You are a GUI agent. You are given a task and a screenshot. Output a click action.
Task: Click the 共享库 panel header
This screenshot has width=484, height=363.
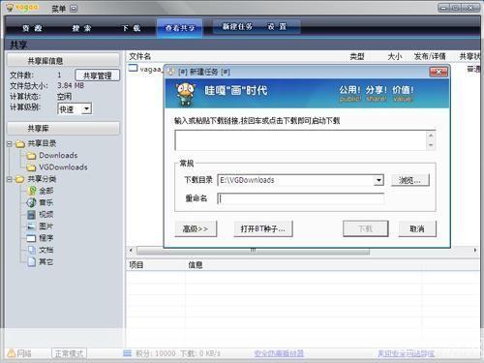coord(63,129)
